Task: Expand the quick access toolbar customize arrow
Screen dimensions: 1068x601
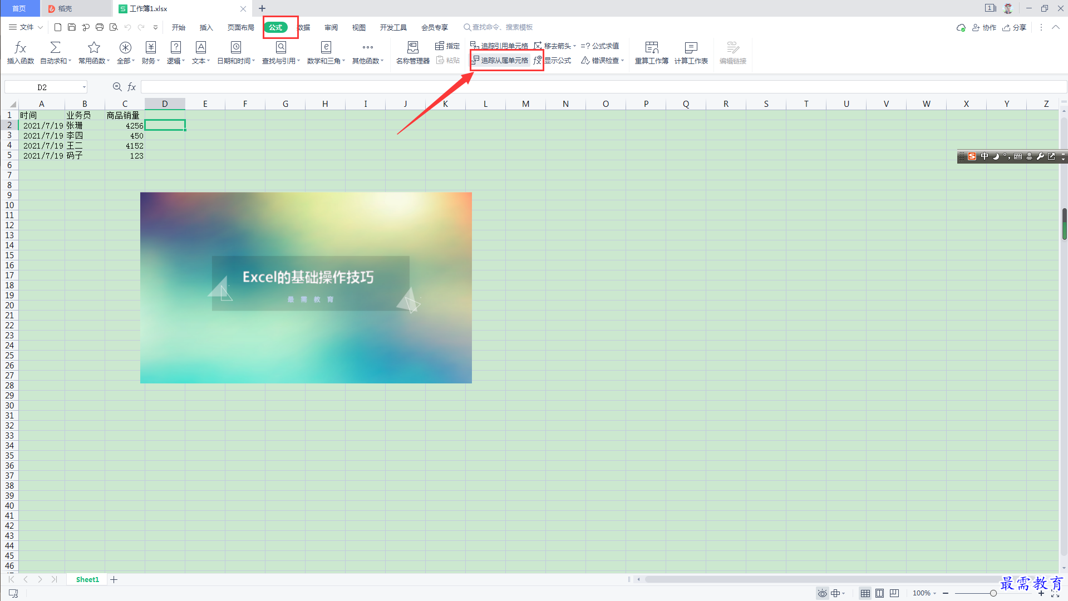Action: (155, 27)
